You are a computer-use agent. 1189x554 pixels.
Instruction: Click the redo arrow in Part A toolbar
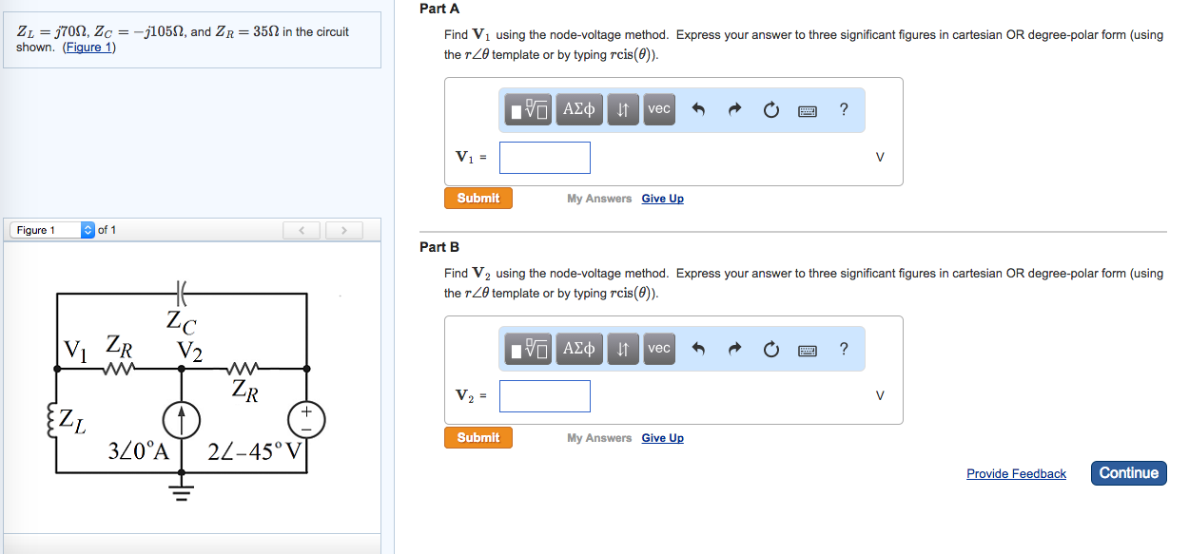[x=732, y=109]
